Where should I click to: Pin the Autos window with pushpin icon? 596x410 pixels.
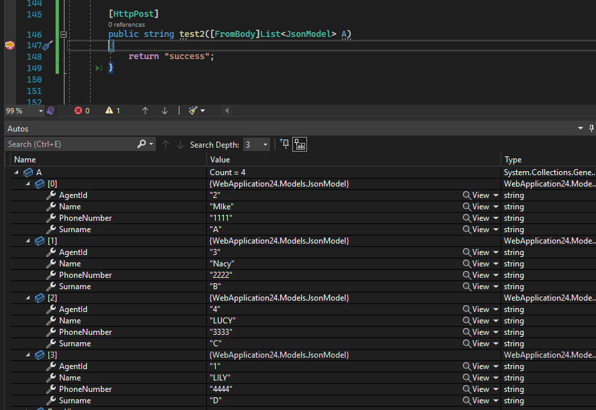591,128
